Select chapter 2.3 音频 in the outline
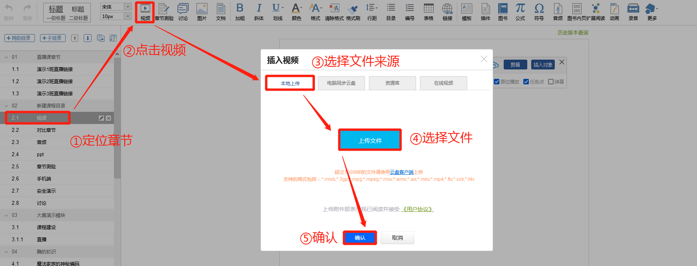Image resolution: width=697 pixels, height=266 pixels. point(42,142)
